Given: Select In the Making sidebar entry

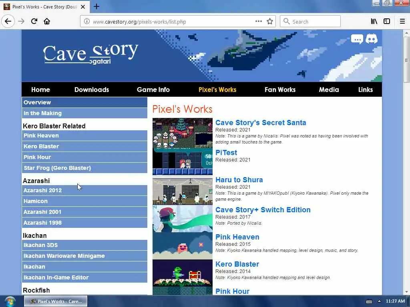Looking at the screenshot, I should pos(84,113).
